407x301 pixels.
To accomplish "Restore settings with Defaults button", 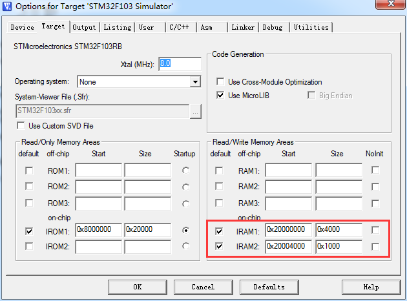I will [x=269, y=287].
